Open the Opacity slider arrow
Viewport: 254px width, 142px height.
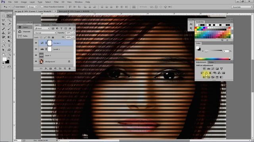(73, 33)
